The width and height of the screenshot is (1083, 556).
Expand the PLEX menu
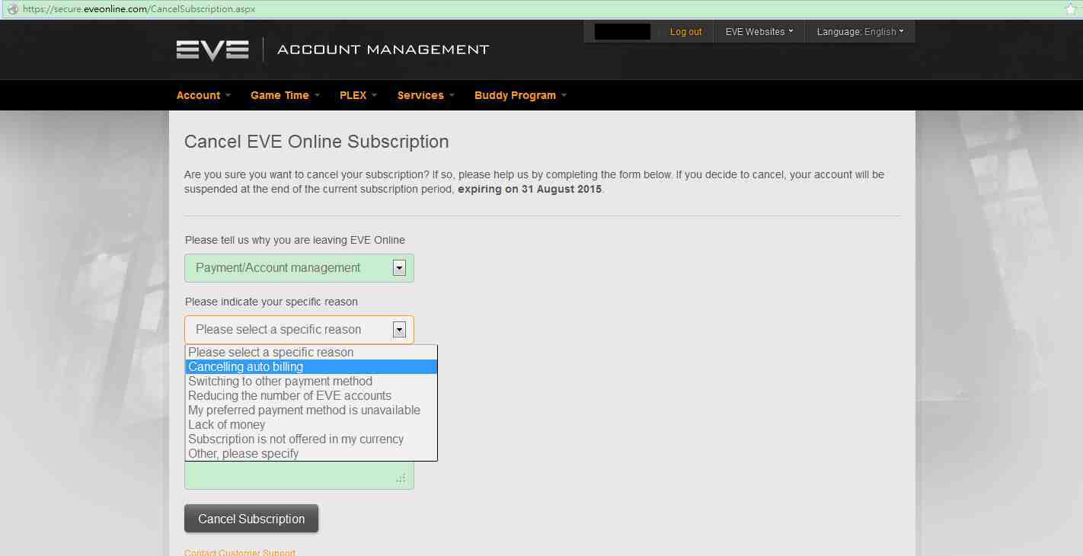(x=358, y=95)
